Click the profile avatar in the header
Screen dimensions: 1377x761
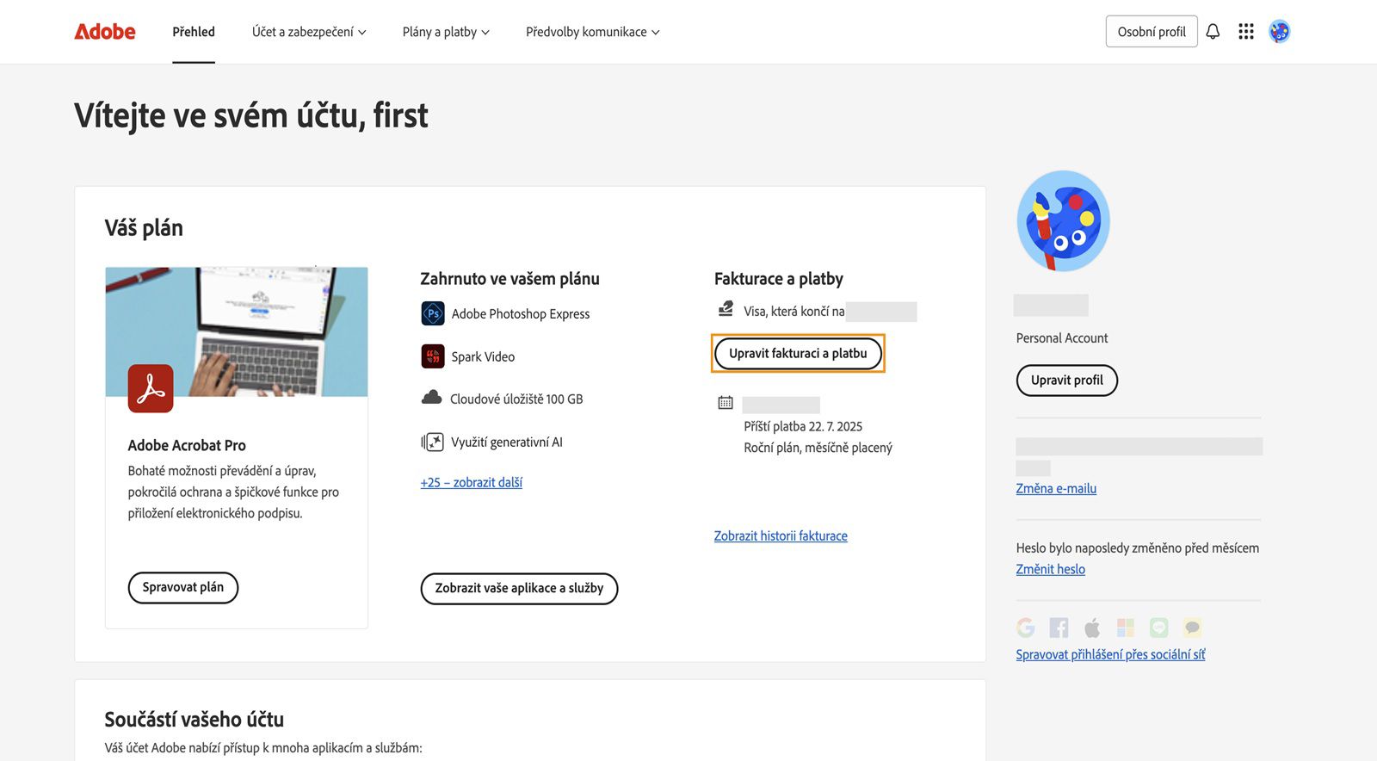point(1280,31)
